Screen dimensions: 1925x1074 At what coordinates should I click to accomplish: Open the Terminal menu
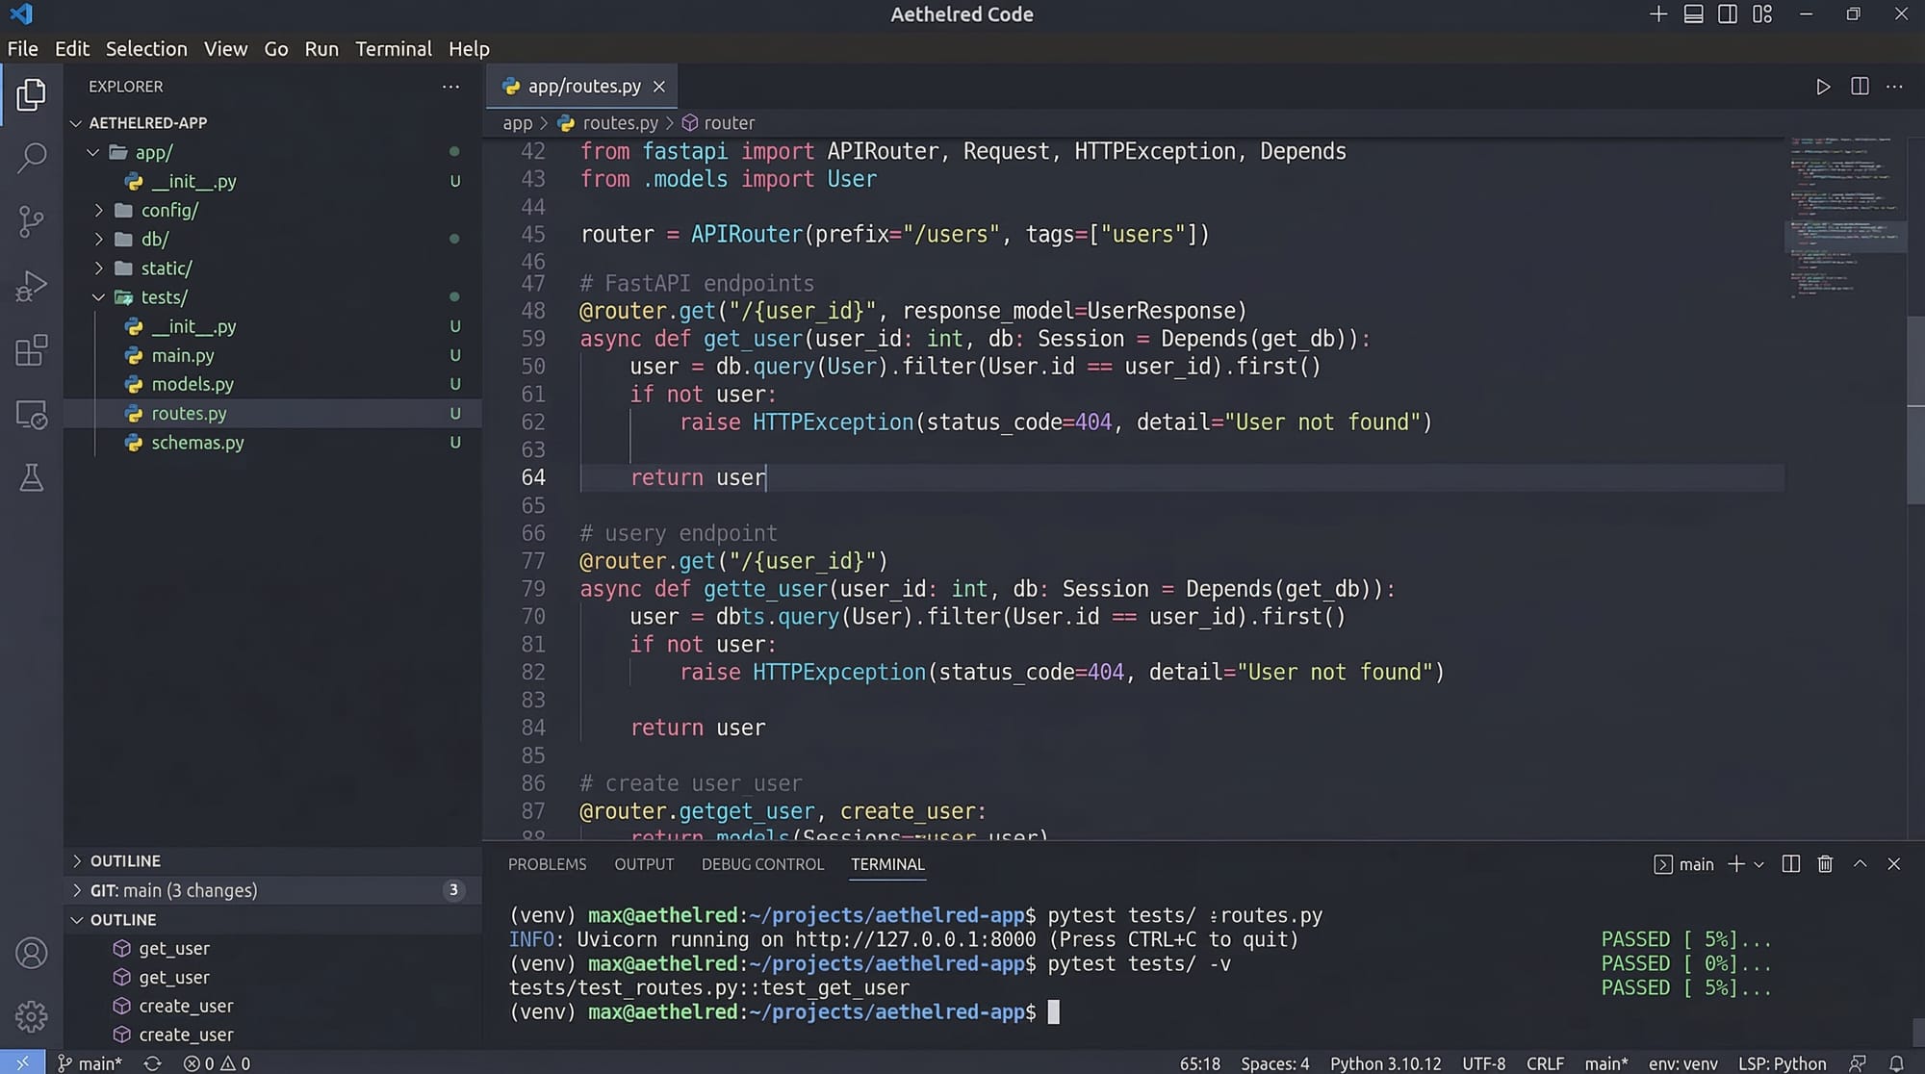click(393, 49)
